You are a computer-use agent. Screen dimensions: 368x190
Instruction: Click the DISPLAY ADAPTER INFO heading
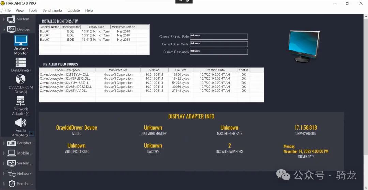pos(191,116)
